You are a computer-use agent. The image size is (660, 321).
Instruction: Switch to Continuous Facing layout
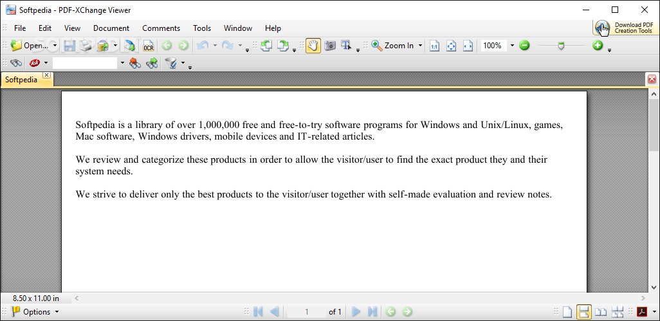tap(618, 312)
